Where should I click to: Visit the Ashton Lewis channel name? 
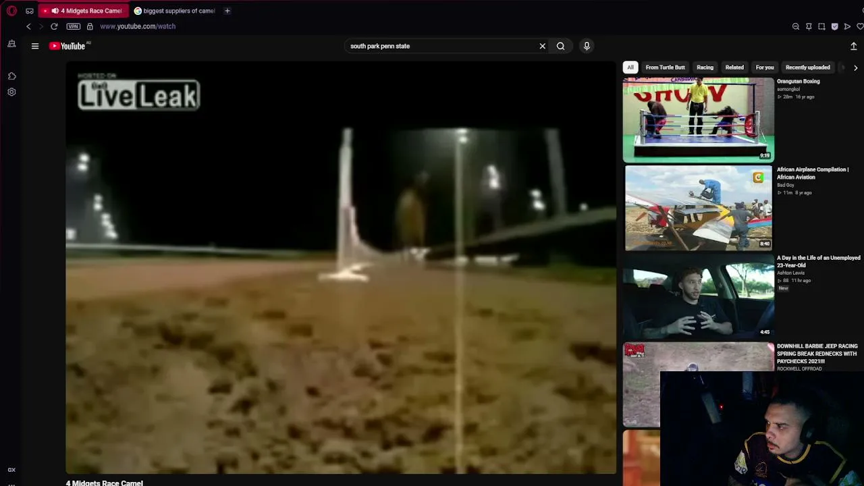[790, 273]
